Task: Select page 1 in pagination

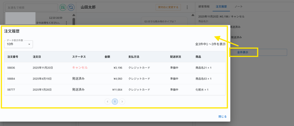Action: click(115, 101)
